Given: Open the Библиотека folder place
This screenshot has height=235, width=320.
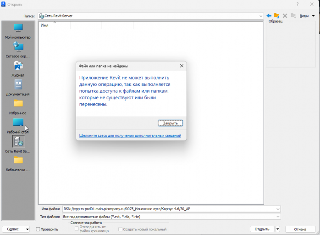Looking at the screenshot, I should pos(18,163).
